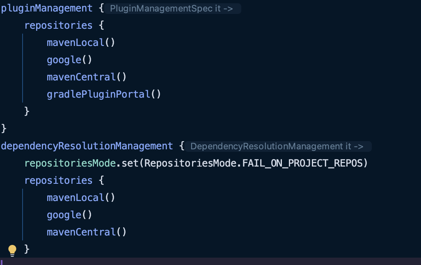Click the yellow lightbulb quick-fix icon

(12, 250)
